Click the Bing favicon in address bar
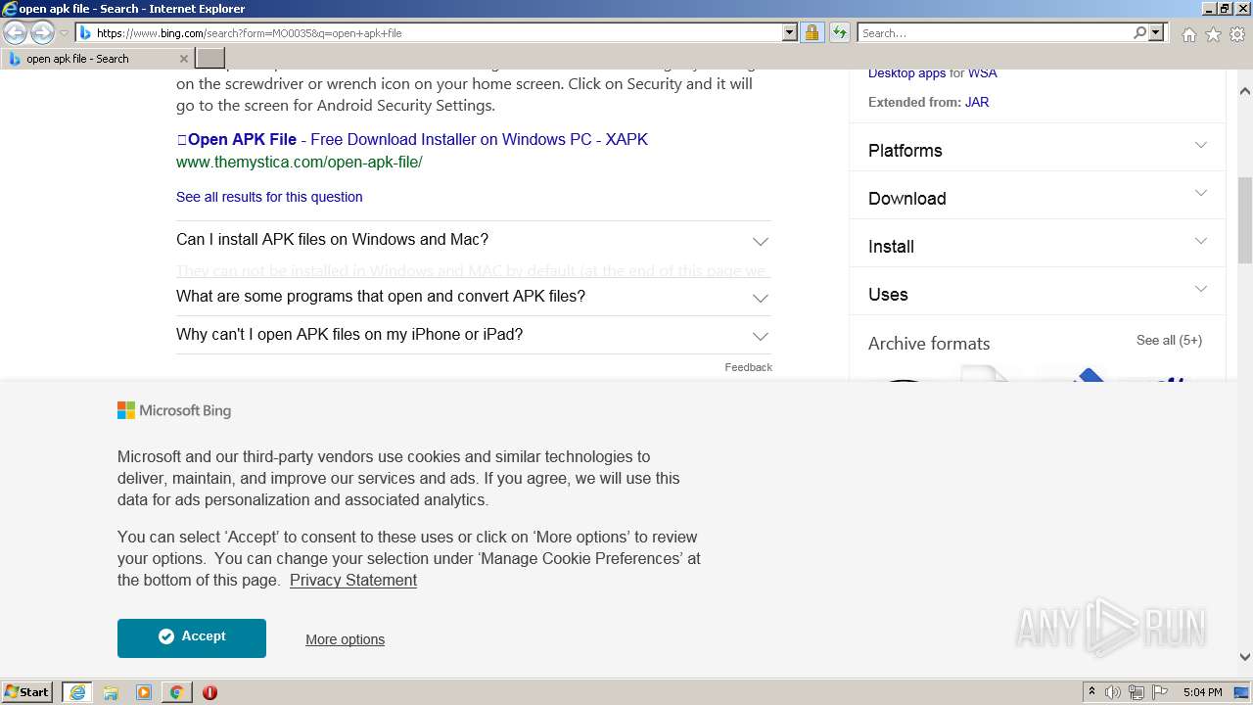 pos(85,33)
